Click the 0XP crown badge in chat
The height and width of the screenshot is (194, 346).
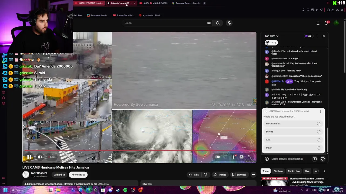tap(308, 36)
